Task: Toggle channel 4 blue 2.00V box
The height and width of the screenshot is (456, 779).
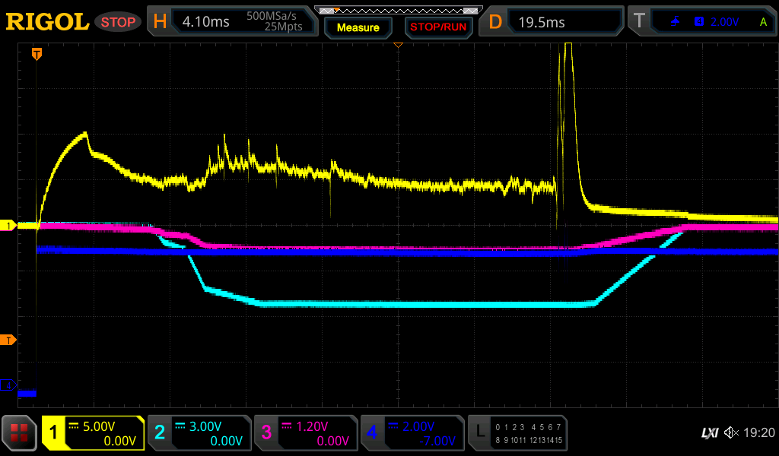Action: click(412, 433)
